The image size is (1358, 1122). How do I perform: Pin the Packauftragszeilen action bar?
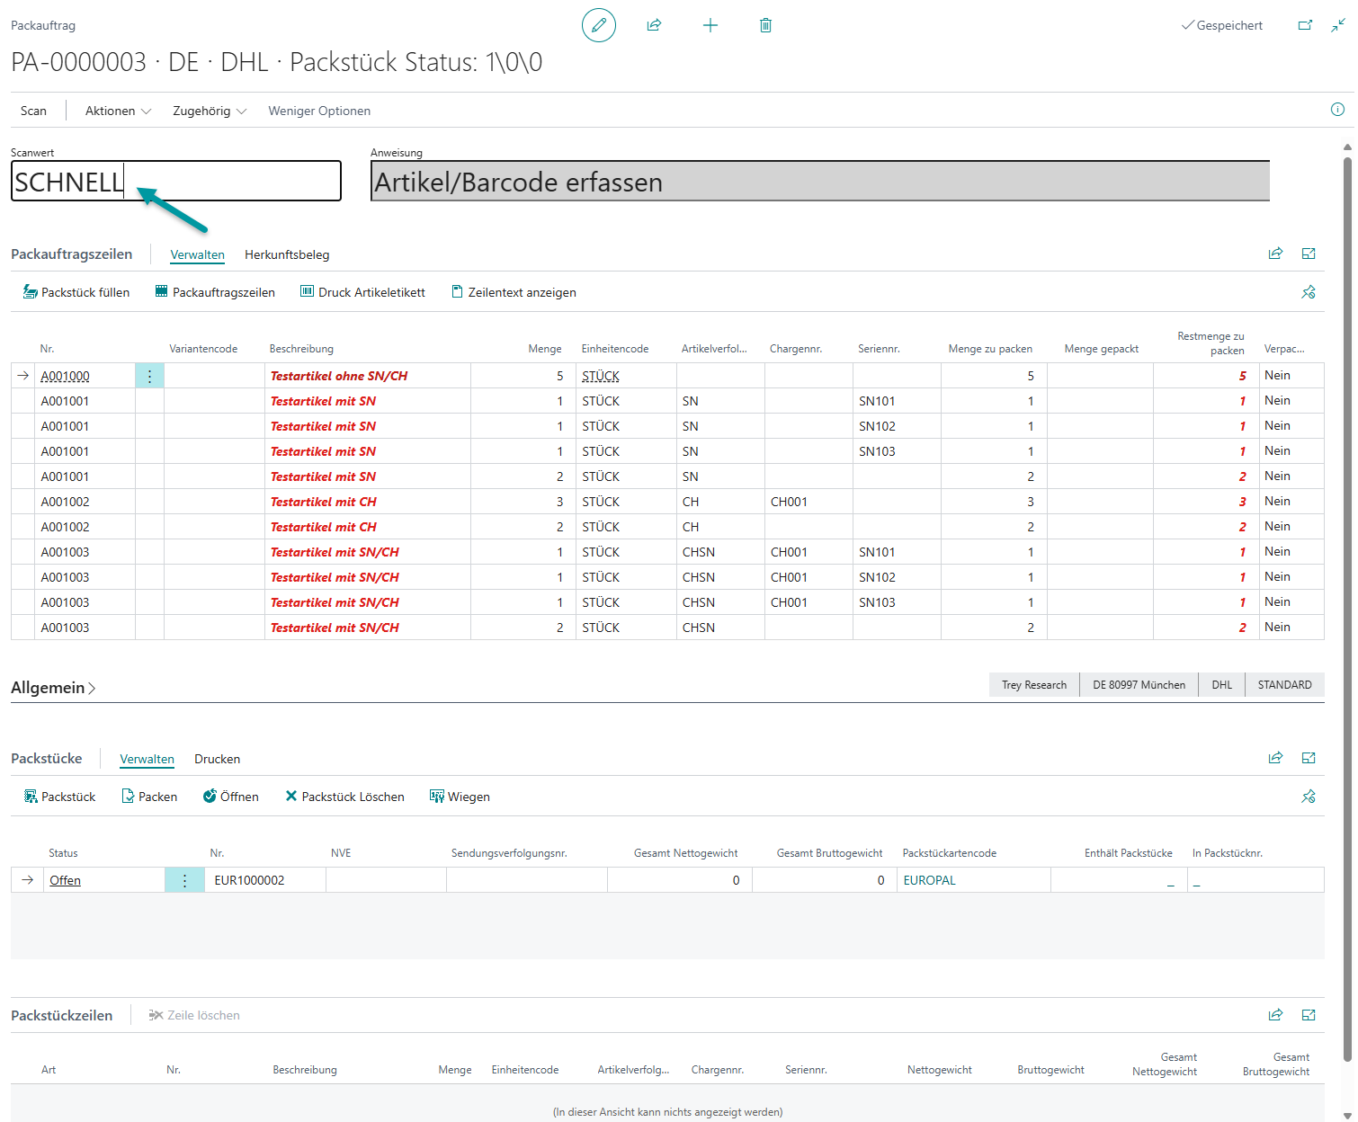click(x=1308, y=292)
